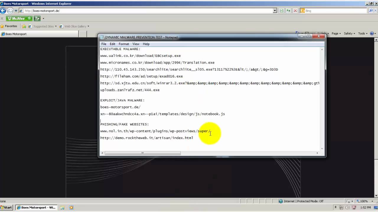The width and height of the screenshot is (378, 212).
Task: Click Notepad vertical scroll down arrow
Action: tap(322, 149)
